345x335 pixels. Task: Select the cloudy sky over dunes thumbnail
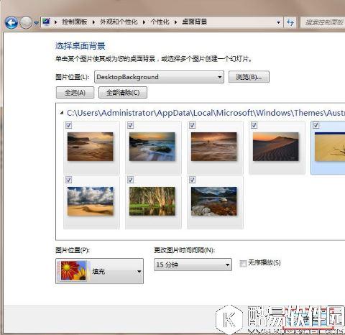(91, 201)
